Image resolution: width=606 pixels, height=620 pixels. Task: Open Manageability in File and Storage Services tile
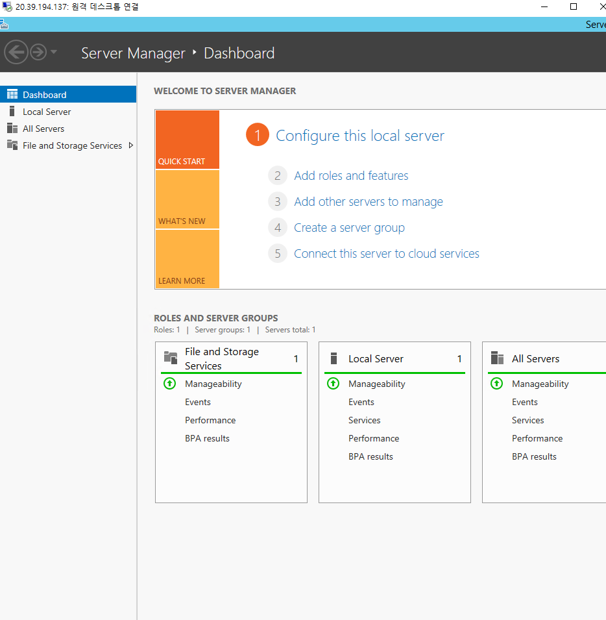pos(213,384)
